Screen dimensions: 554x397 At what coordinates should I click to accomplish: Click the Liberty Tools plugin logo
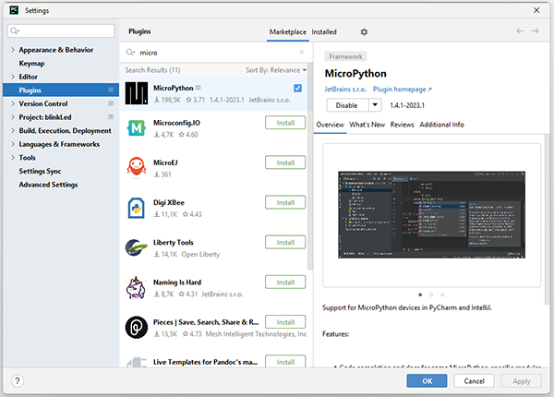click(137, 247)
